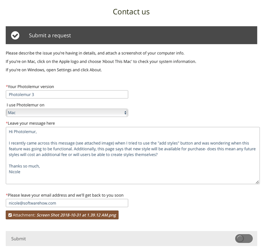Click the Windows Settings instruction line
Screen dimensions: 264x252
pyautogui.click(x=54, y=70)
